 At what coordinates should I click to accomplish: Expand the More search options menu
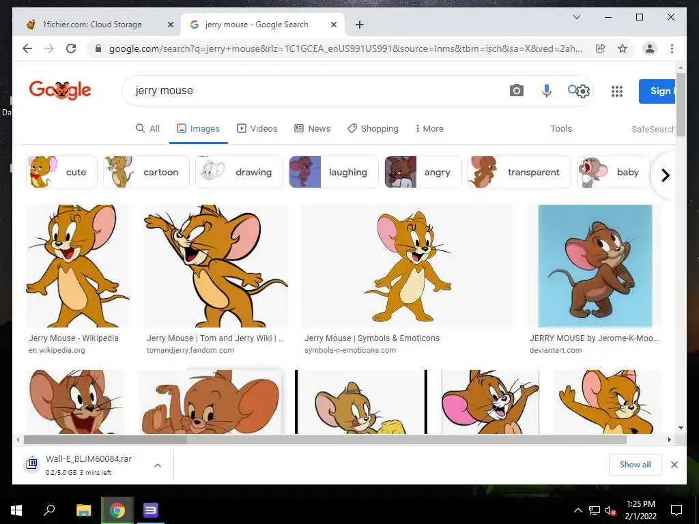tap(429, 129)
